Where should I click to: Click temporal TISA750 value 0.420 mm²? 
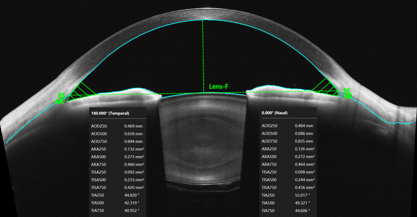point(134,188)
